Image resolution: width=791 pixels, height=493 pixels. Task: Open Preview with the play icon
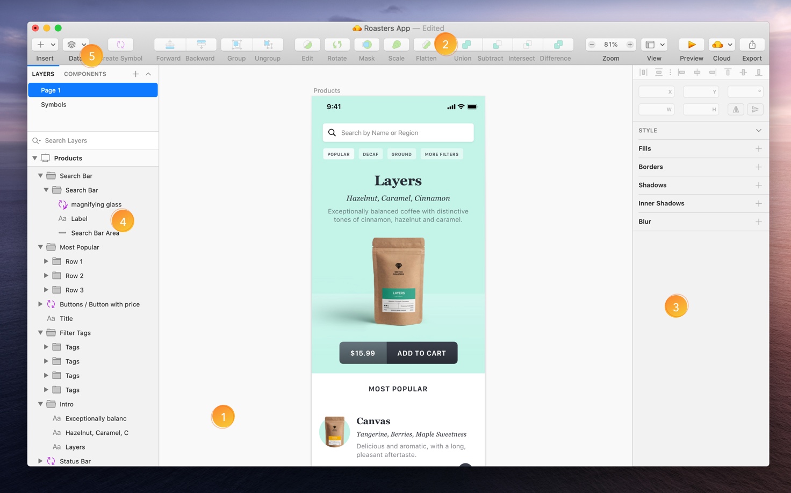click(x=691, y=45)
